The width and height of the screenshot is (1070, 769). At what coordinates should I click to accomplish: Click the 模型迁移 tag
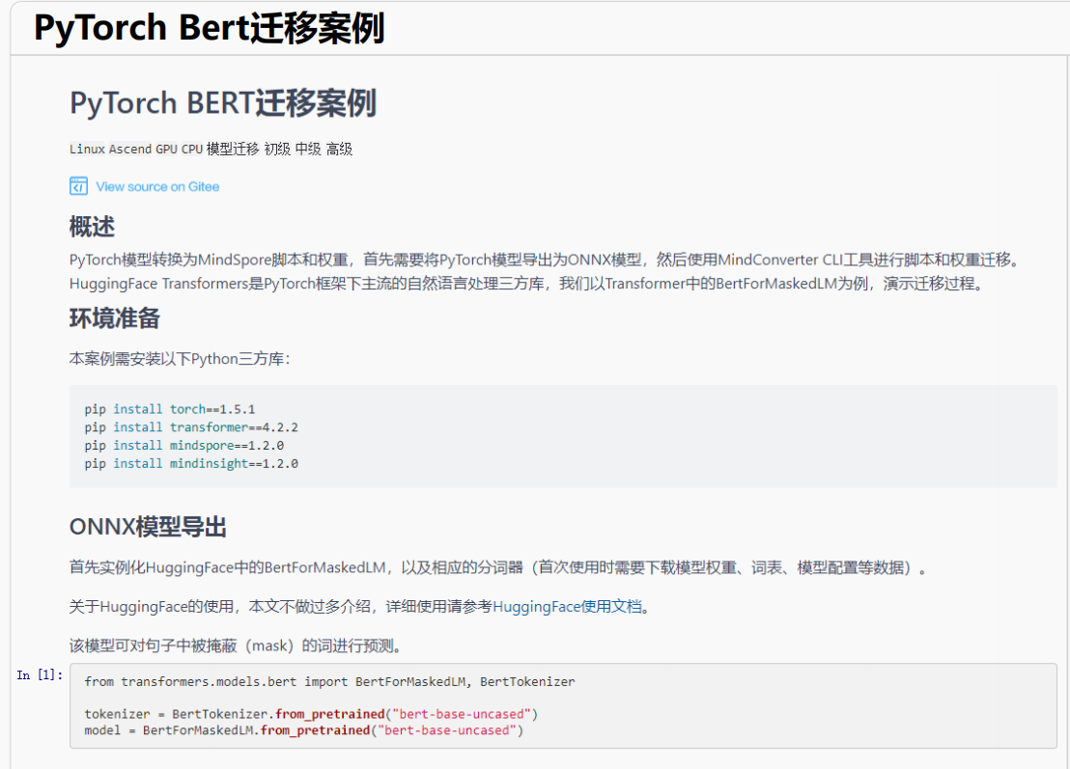233,150
